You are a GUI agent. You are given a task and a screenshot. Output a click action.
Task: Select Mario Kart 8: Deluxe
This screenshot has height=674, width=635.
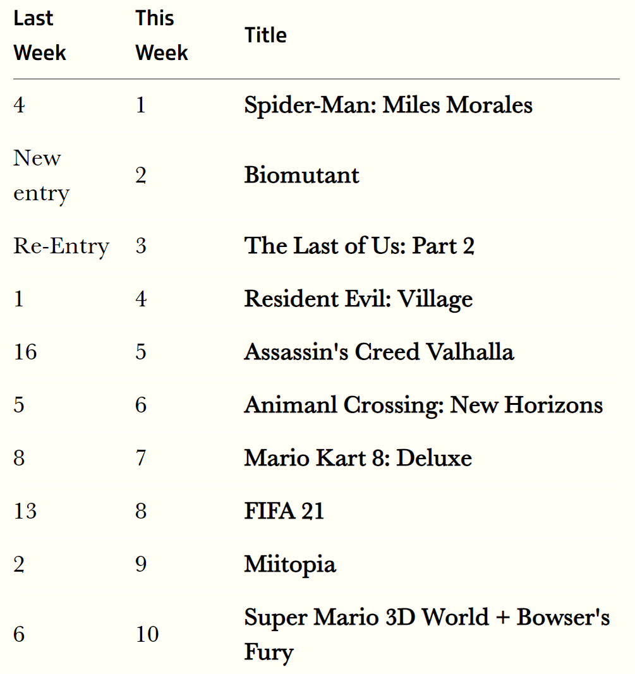click(358, 458)
